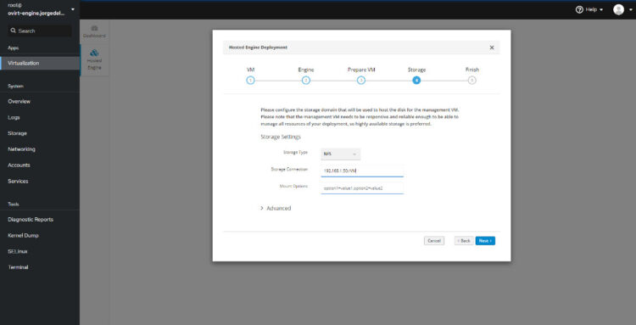Jump to wizard step 2 Engine
The image size is (636, 325).
point(306,81)
